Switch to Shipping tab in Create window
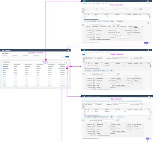 (x=136, y=26)
